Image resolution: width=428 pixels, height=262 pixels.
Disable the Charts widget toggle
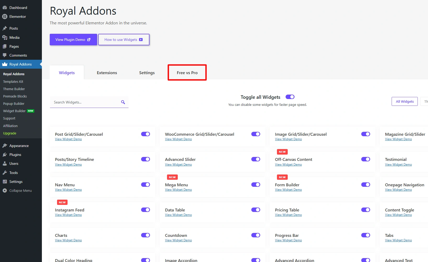click(146, 235)
